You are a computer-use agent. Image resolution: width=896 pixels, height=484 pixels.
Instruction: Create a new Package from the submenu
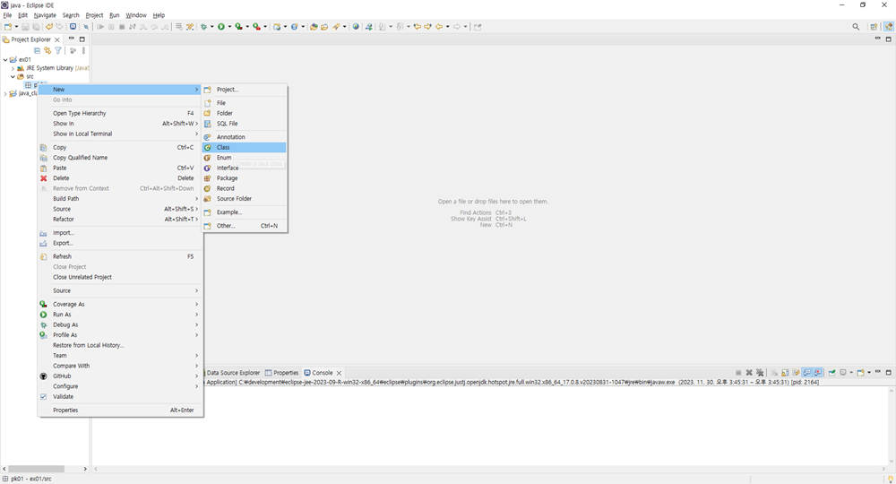coord(245,178)
